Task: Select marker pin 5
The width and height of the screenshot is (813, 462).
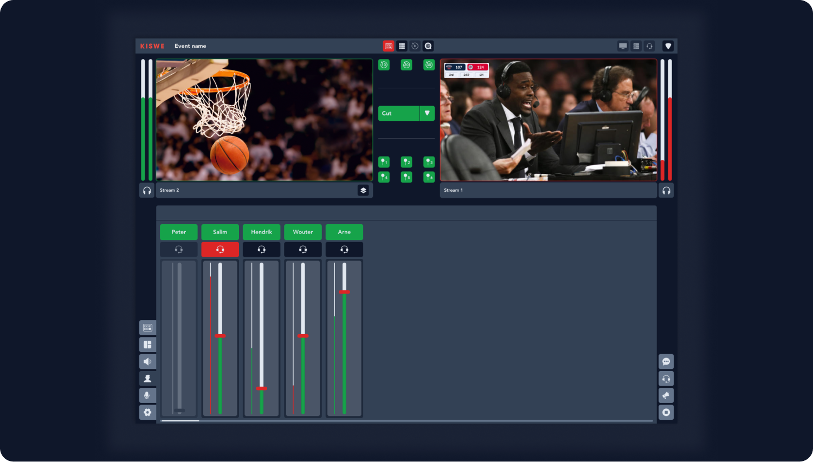Action: pyautogui.click(x=406, y=177)
